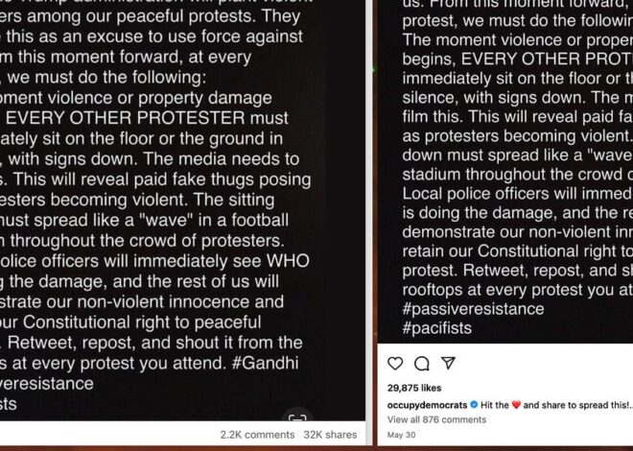Screen dimensions: 633x451
Task: Click the May 30 post date
Action: [401, 435]
